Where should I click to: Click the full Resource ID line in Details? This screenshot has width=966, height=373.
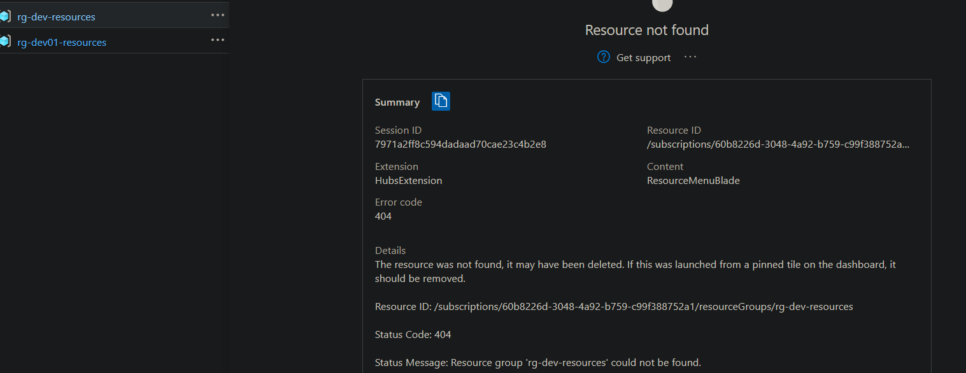[613, 307]
